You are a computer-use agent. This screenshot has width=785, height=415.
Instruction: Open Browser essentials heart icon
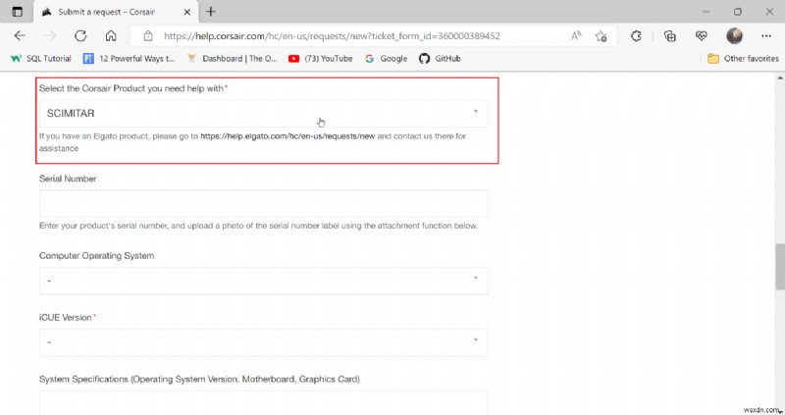702,36
